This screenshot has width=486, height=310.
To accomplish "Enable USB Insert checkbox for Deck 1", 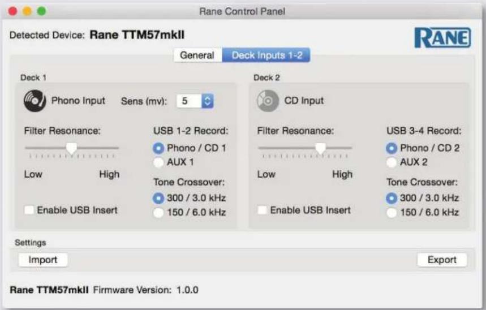I will (x=29, y=210).
